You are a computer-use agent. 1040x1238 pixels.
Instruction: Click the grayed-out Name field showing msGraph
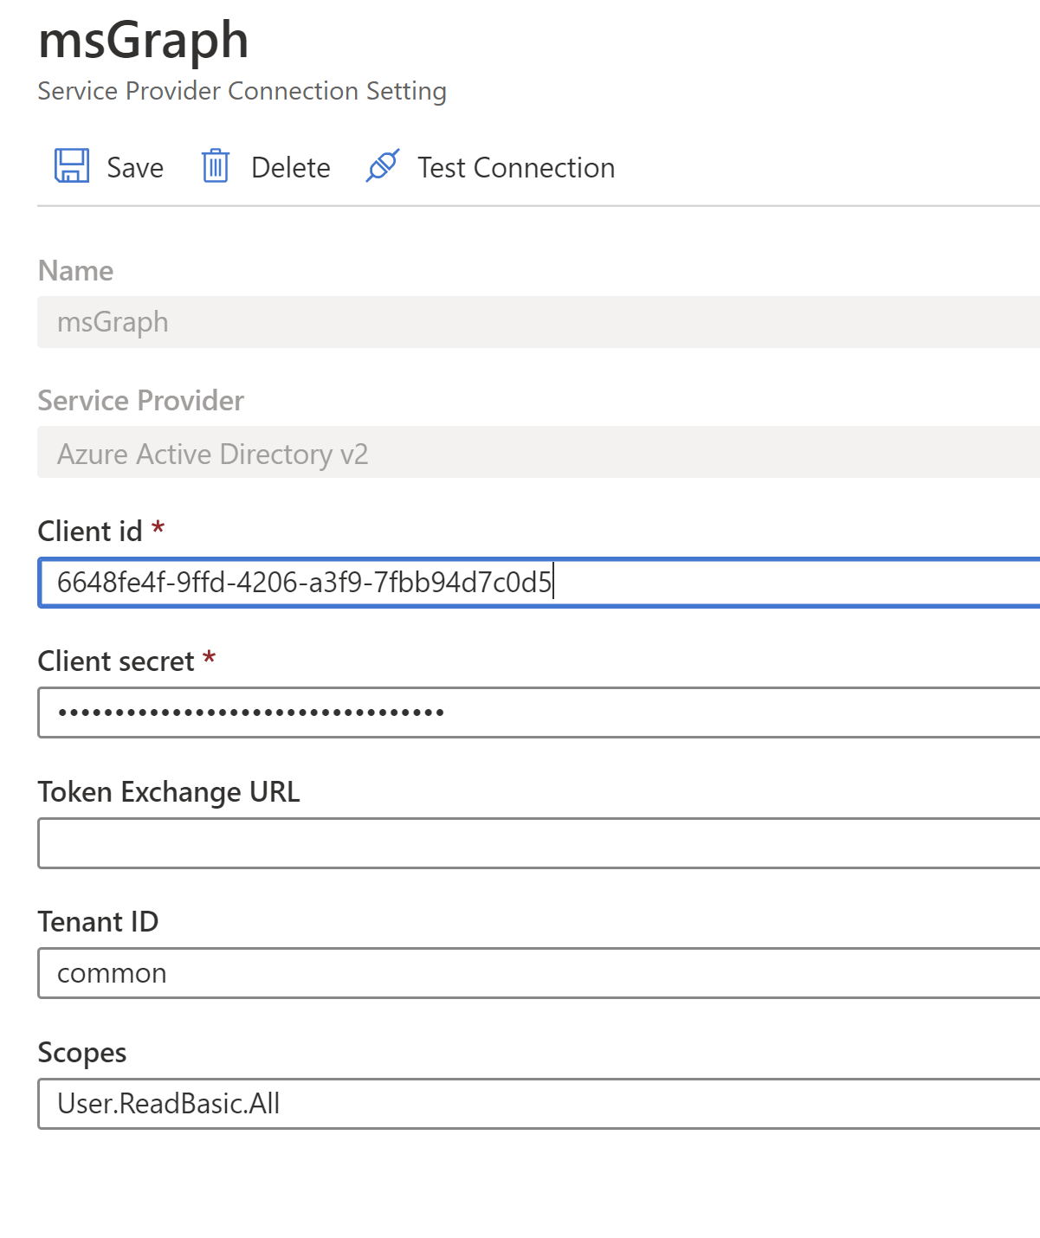coord(520,321)
